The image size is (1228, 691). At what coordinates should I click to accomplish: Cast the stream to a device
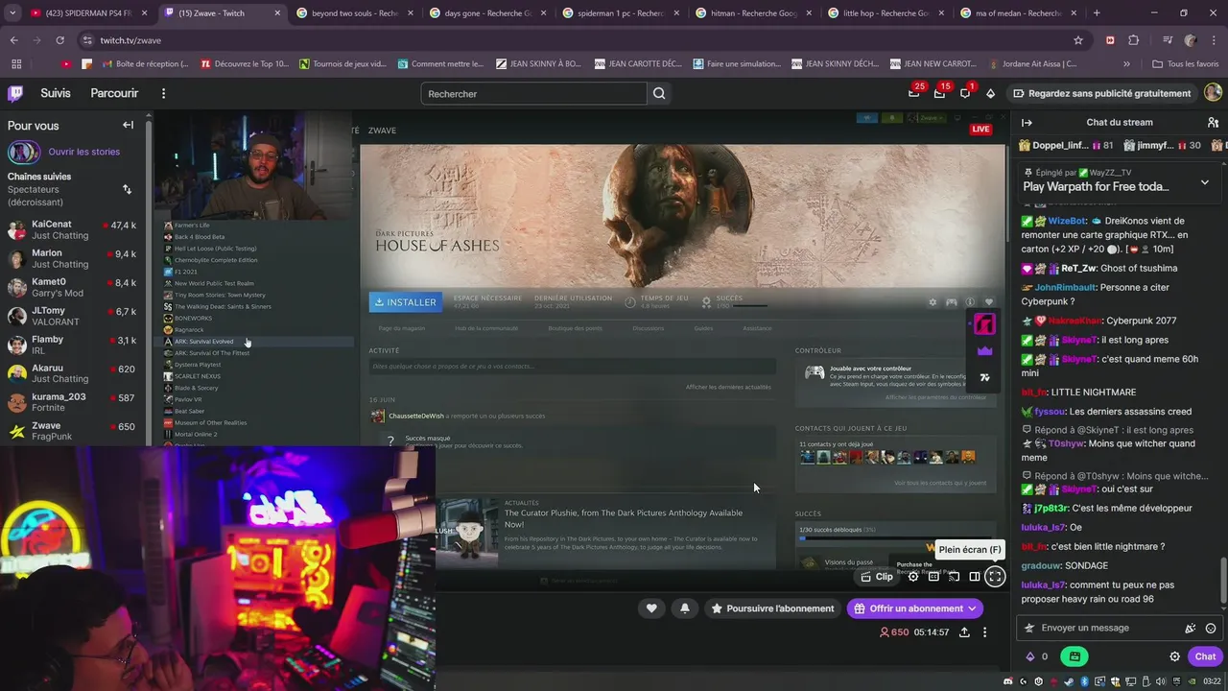(x=954, y=577)
